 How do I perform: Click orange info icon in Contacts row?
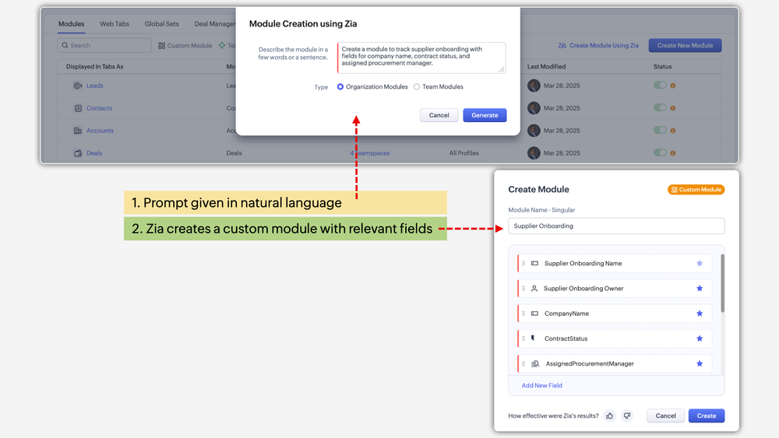(673, 108)
